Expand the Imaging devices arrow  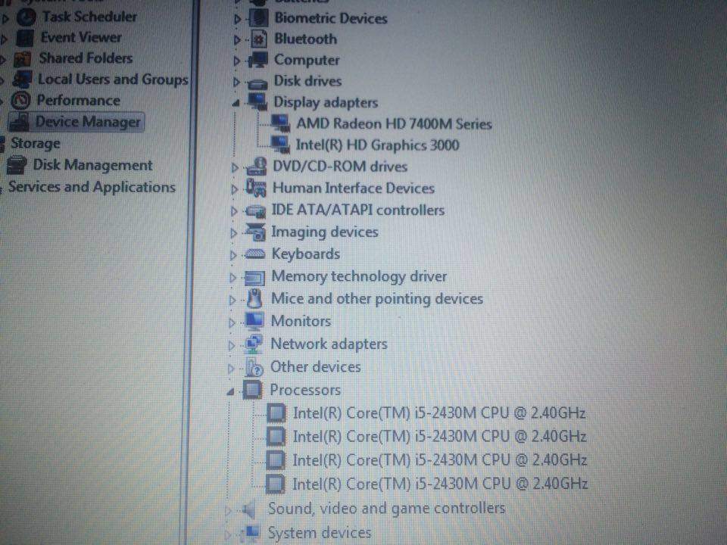coord(233,233)
